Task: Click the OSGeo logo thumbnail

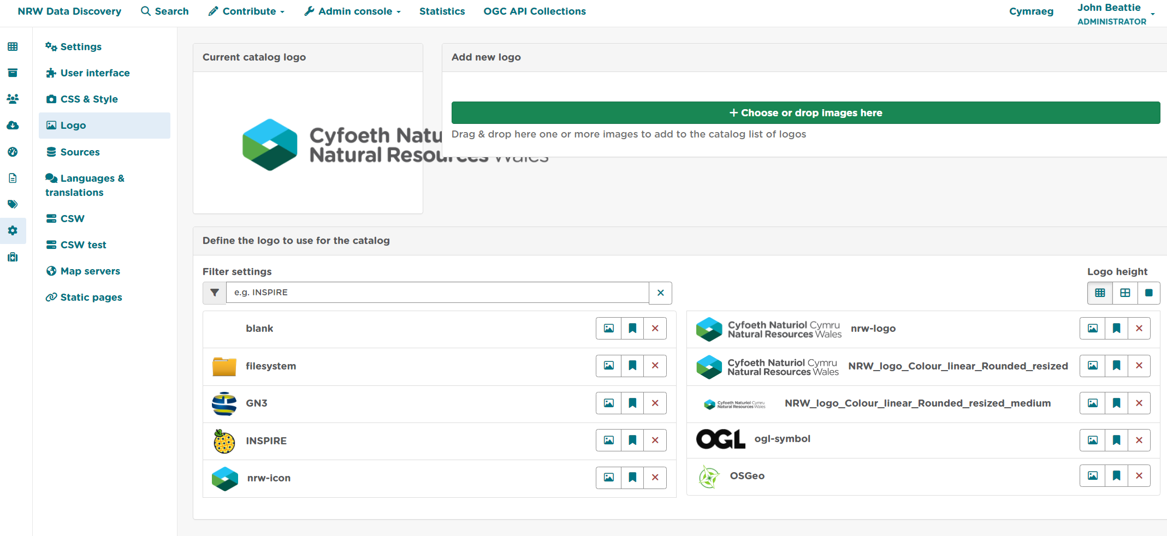Action: 709,477
